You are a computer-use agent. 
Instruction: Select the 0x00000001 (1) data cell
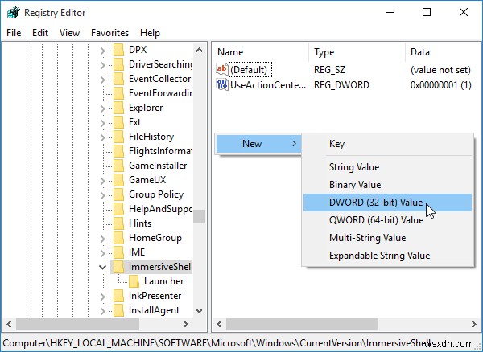(441, 85)
